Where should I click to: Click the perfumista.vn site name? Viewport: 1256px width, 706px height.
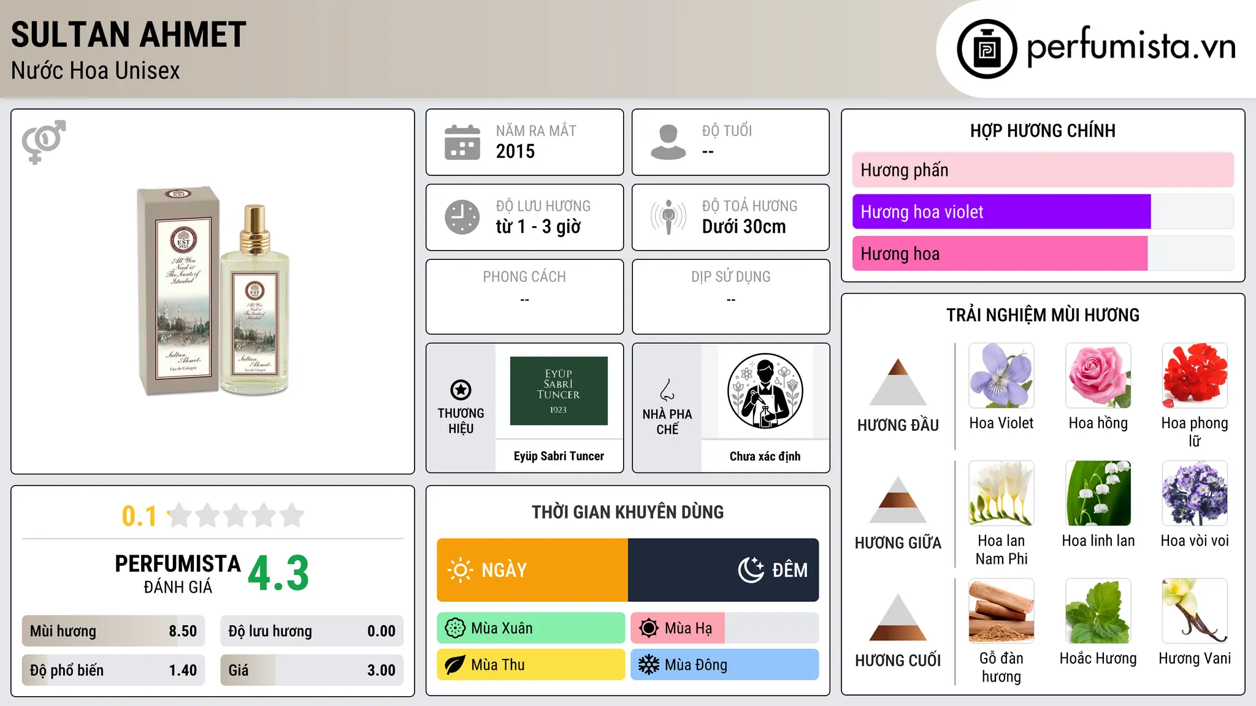[1131, 47]
